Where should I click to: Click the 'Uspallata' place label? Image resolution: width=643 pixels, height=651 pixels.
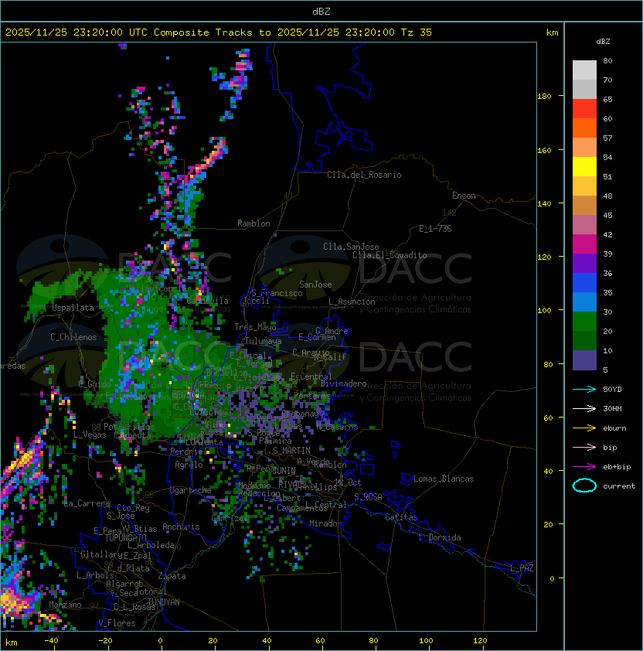73,308
